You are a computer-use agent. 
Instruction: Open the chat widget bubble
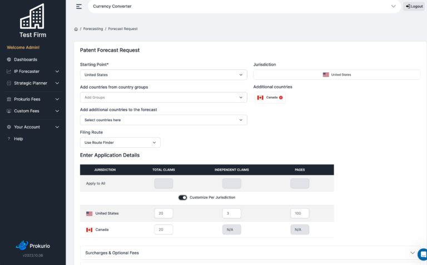coord(423,254)
